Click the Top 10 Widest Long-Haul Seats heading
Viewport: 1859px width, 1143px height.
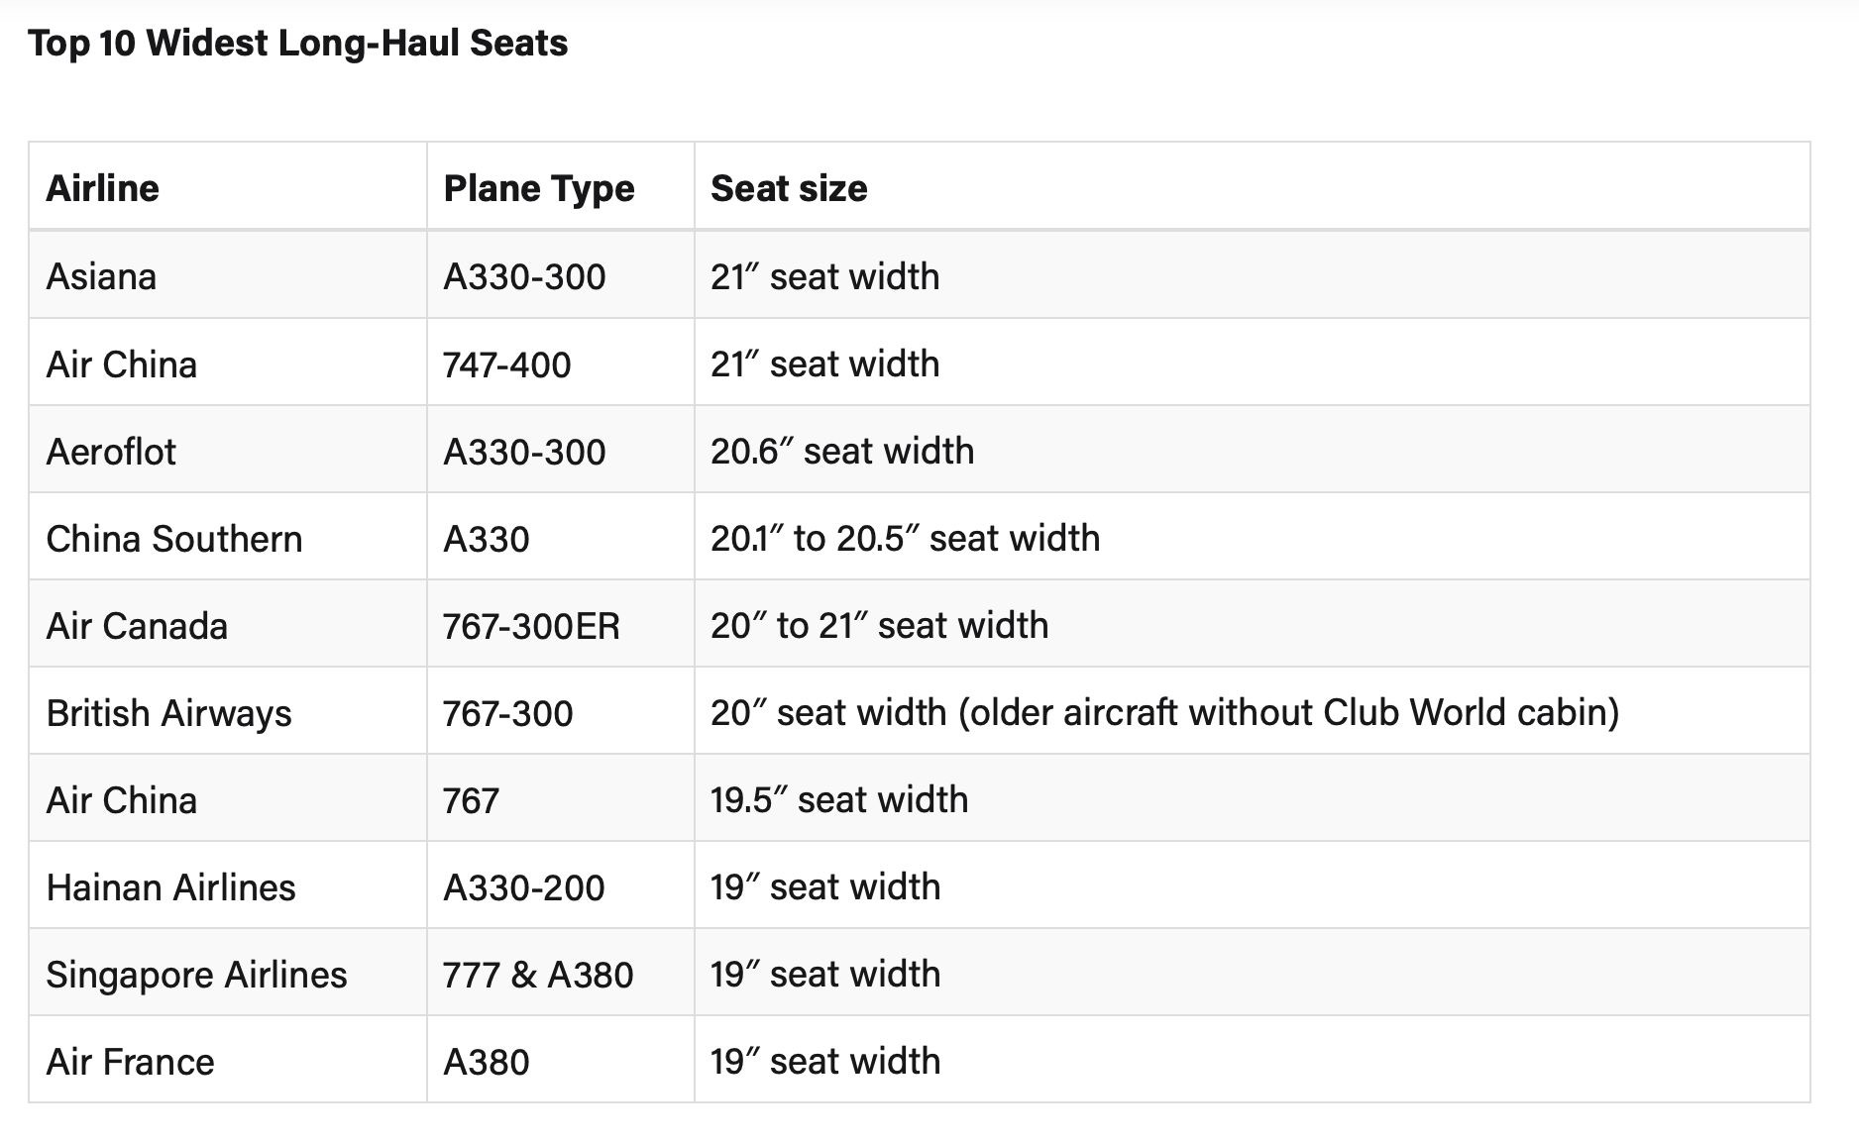[x=298, y=43]
